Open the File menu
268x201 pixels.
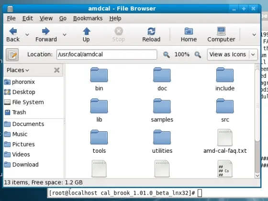pyautogui.click(x=11, y=19)
